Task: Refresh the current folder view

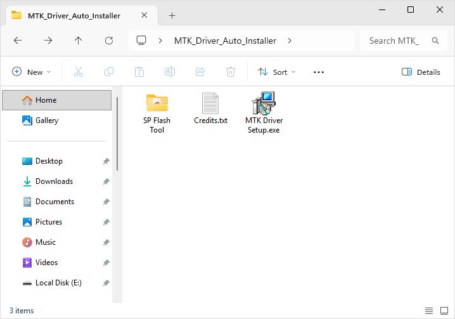Action: pyautogui.click(x=109, y=41)
